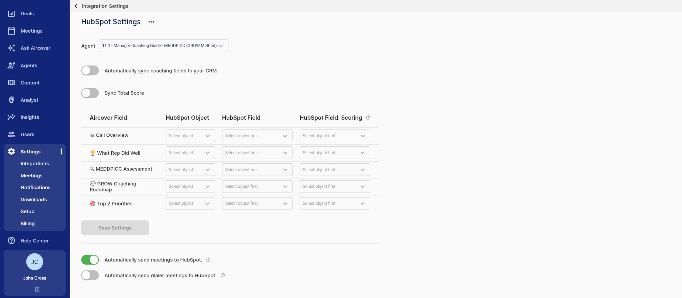Click the Ask Aircover label in sidebar
Screen dimensions: 682x298
[35, 48]
